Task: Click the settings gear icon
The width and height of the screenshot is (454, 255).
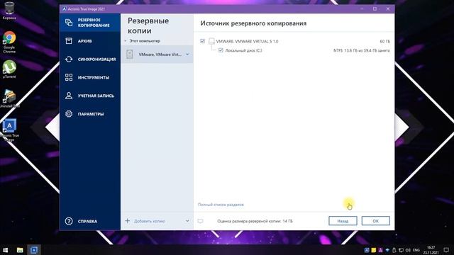Action: 69,114
